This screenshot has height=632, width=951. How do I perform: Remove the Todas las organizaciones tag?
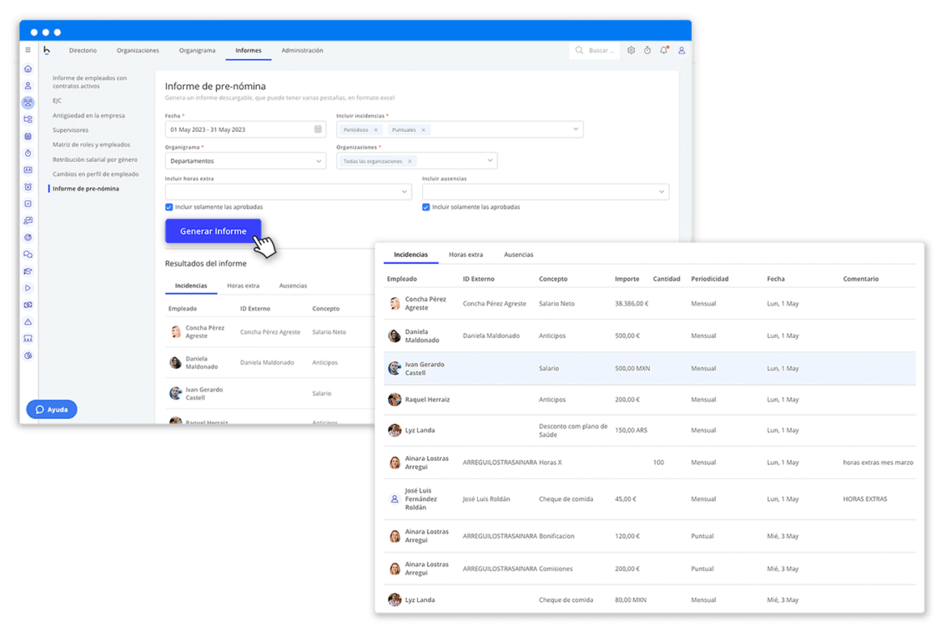(410, 161)
